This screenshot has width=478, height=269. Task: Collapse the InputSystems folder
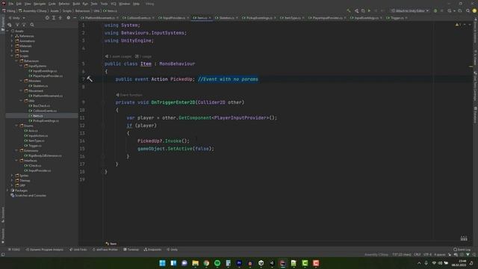(x=21, y=66)
